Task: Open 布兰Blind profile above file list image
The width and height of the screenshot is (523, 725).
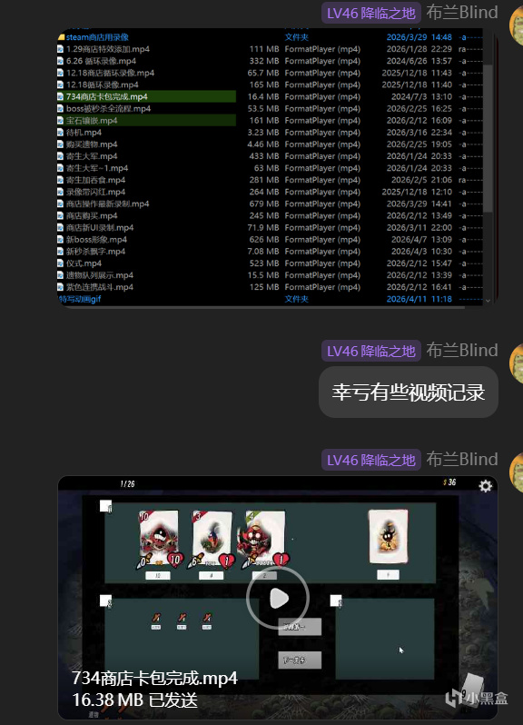Action: pos(461,13)
